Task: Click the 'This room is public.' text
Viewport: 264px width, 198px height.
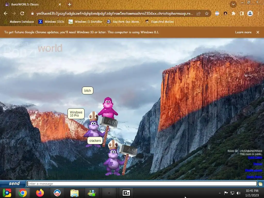Action: [x=251, y=154]
